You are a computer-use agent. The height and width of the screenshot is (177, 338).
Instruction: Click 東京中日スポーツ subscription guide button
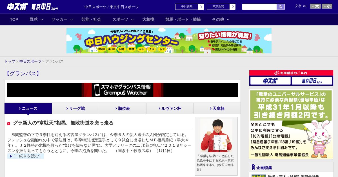pos(312,81)
